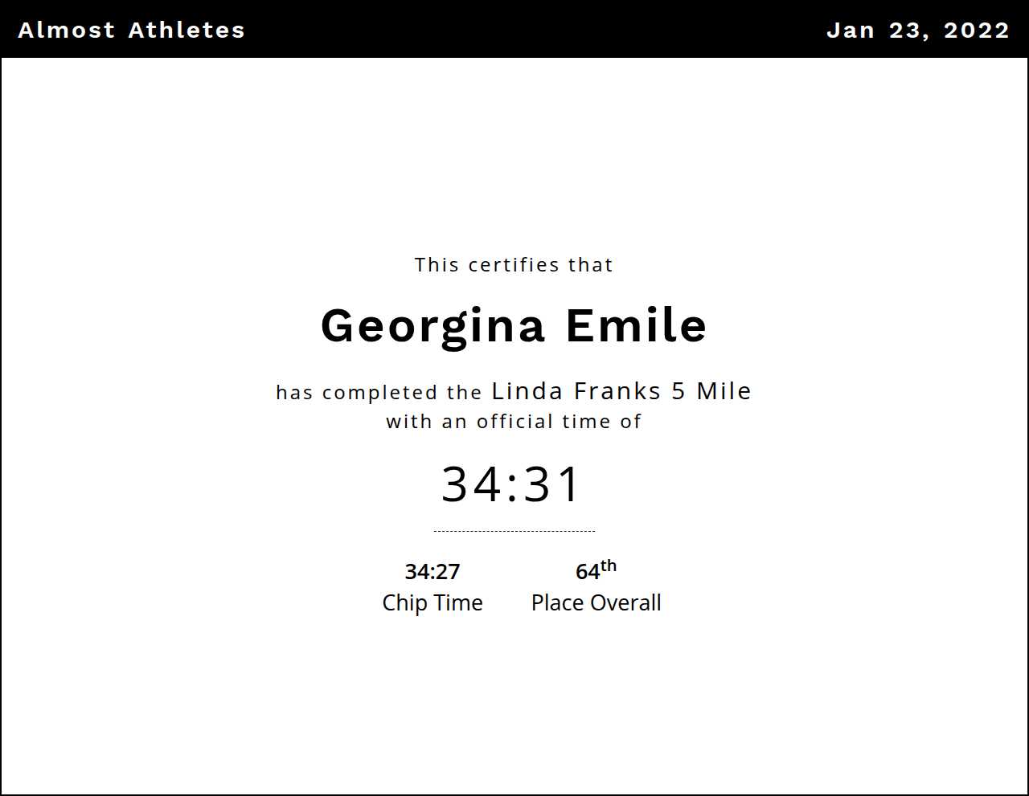Click the word Athletes in the header
This screenshot has height=796, width=1029.
187,31
